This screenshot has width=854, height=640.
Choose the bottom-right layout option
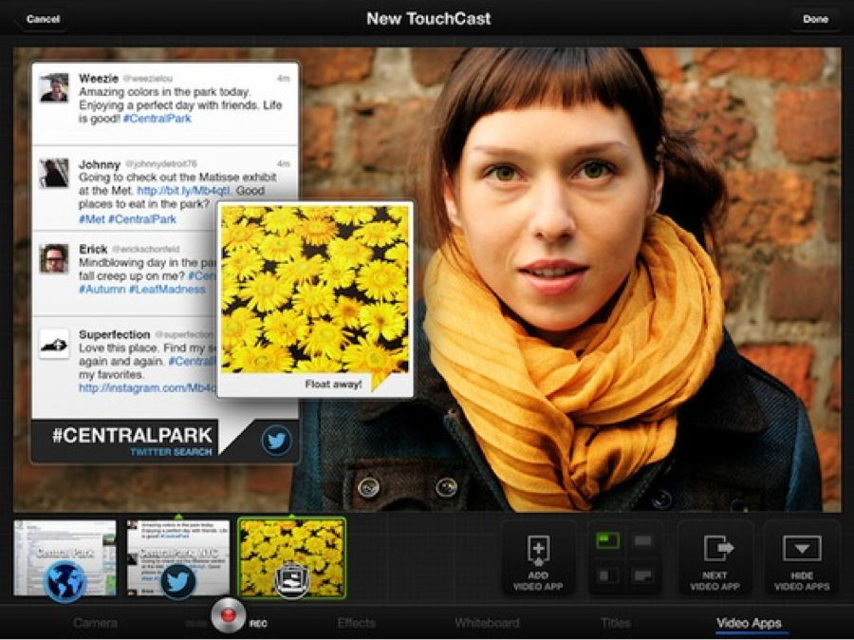[x=643, y=575]
